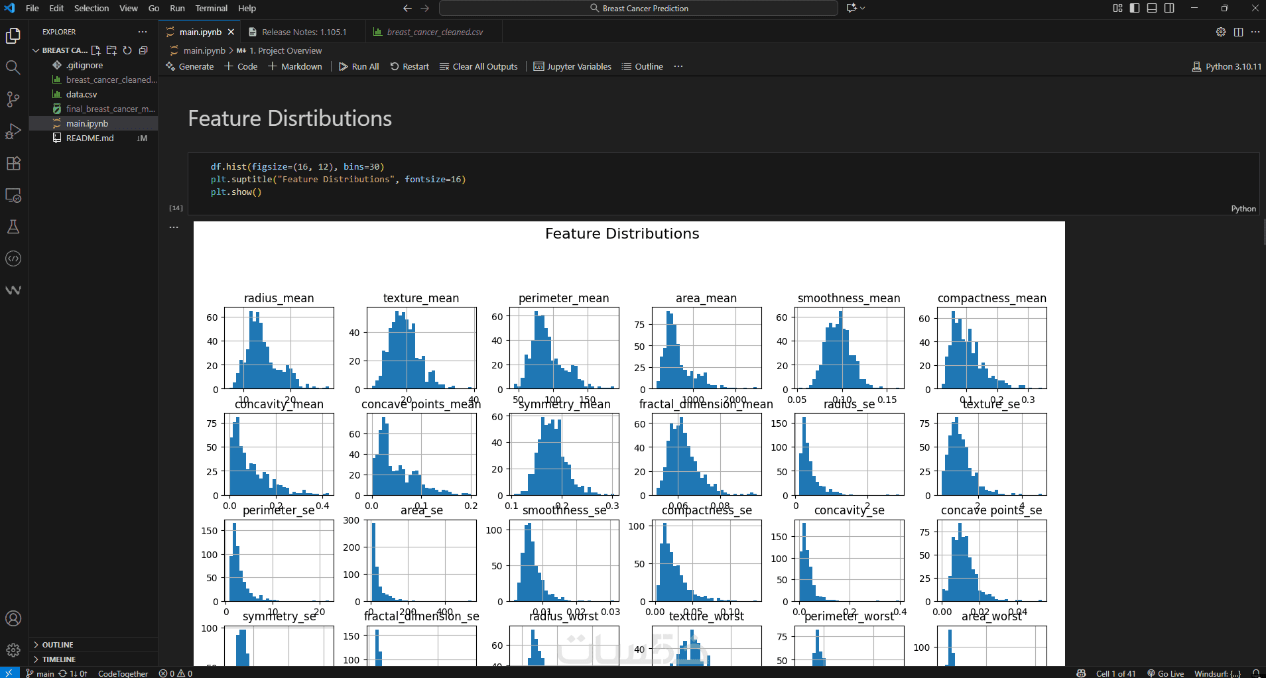Image resolution: width=1266 pixels, height=678 pixels.
Task: Open the Source Control view
Action: [x=13, y=99]
